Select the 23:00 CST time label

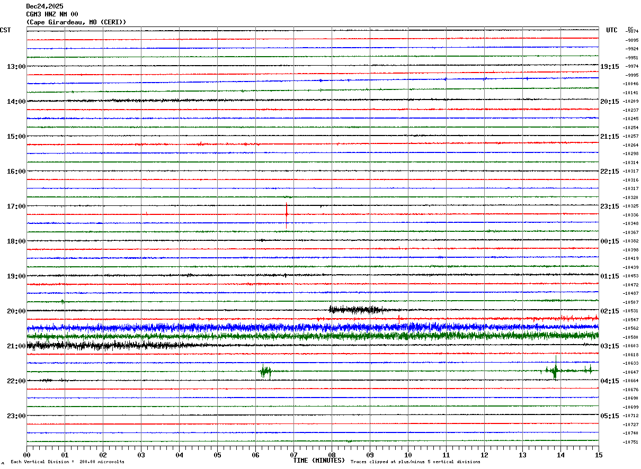(x=16, y=416)
